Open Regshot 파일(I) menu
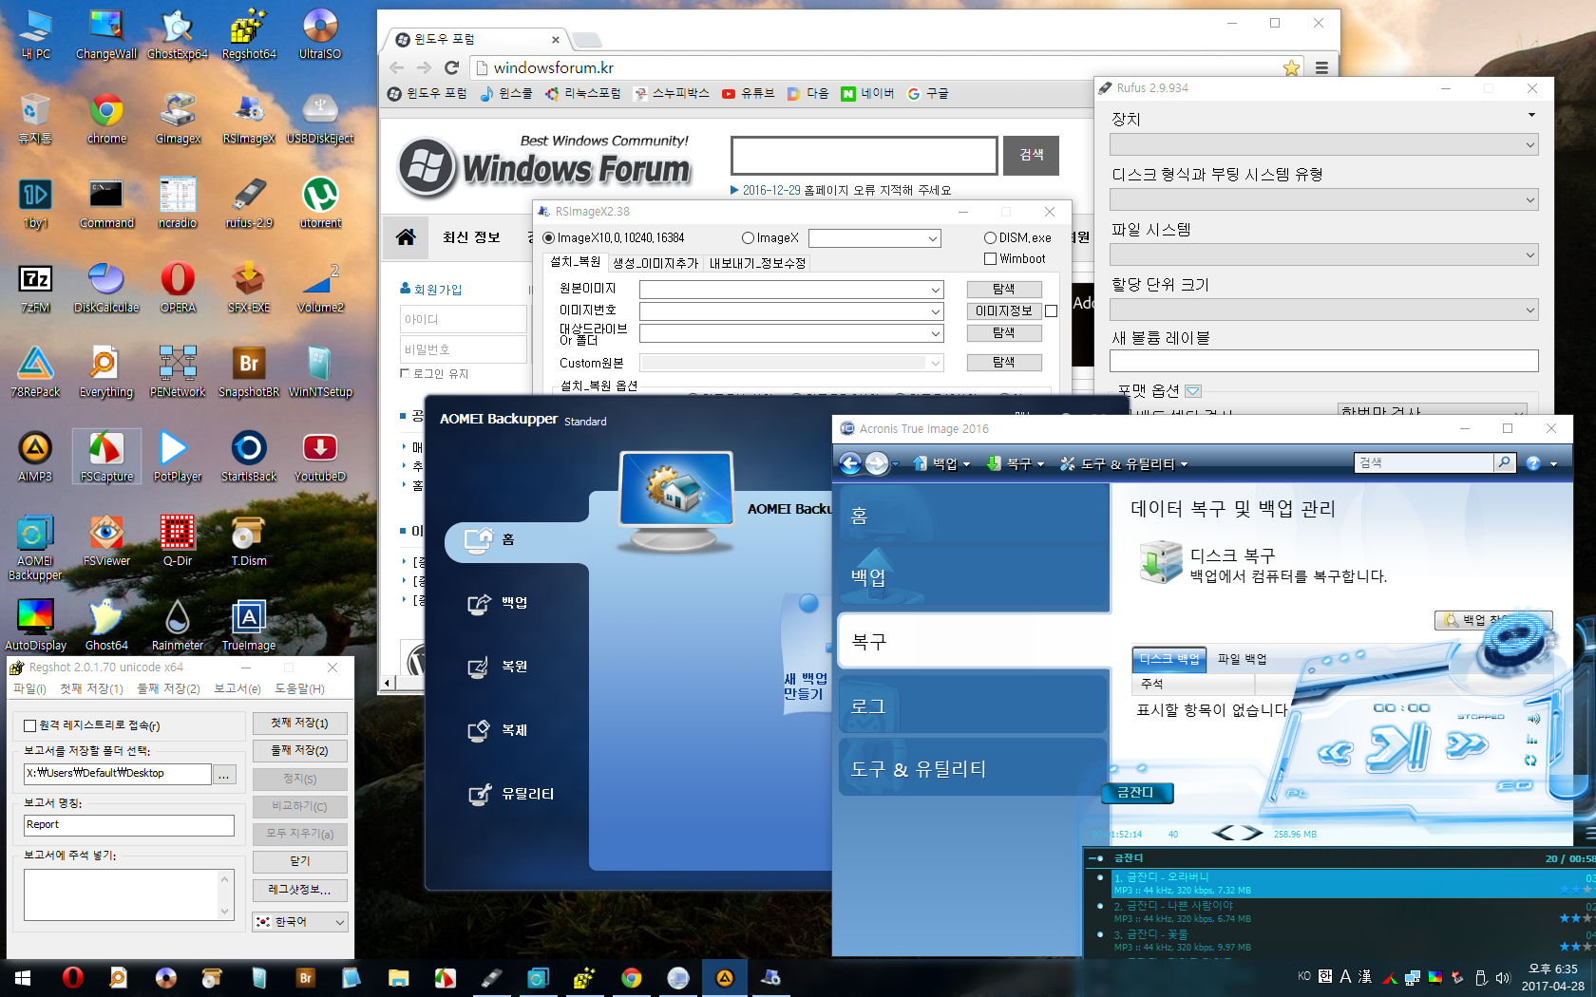Viewport: 1596px width, 997px height. coord(29,688)
